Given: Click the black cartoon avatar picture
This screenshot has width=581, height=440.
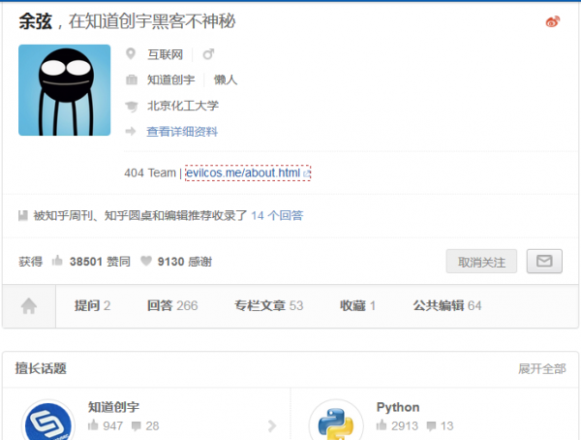Looking at the screenshot, I should pos(65,90).
